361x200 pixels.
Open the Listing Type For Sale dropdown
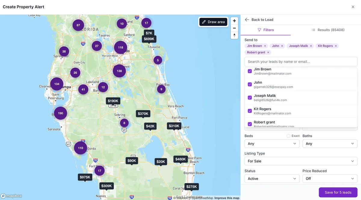tap(301, 161)
